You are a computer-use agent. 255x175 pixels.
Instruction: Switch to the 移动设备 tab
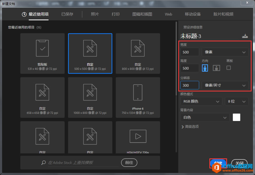[193, 14]
